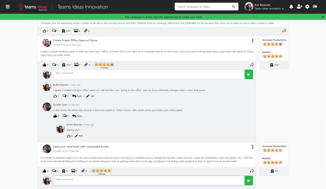Click the logout icon in header
This screenshot has width=326, height=189.
pyautogui.click(x=315, y=7)
